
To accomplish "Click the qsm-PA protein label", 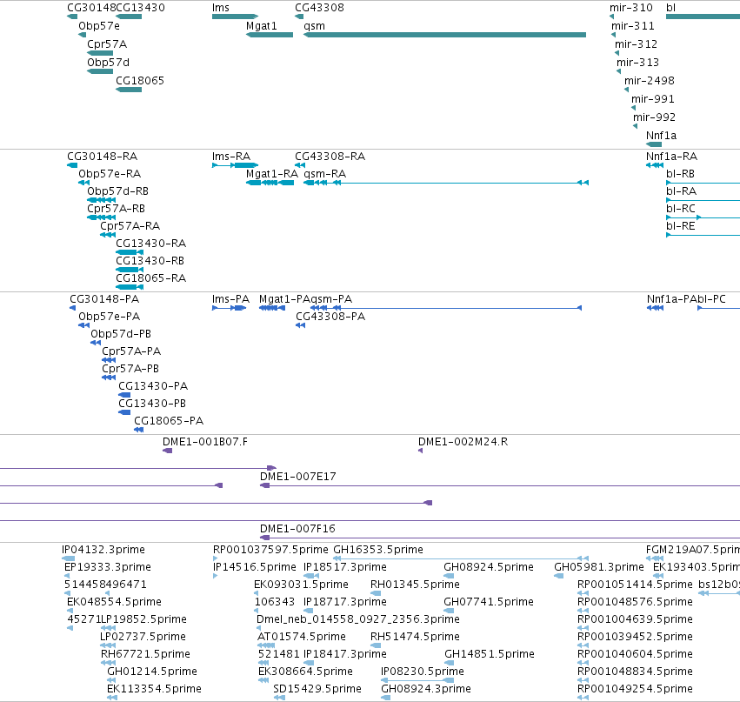I will [331, 299].
